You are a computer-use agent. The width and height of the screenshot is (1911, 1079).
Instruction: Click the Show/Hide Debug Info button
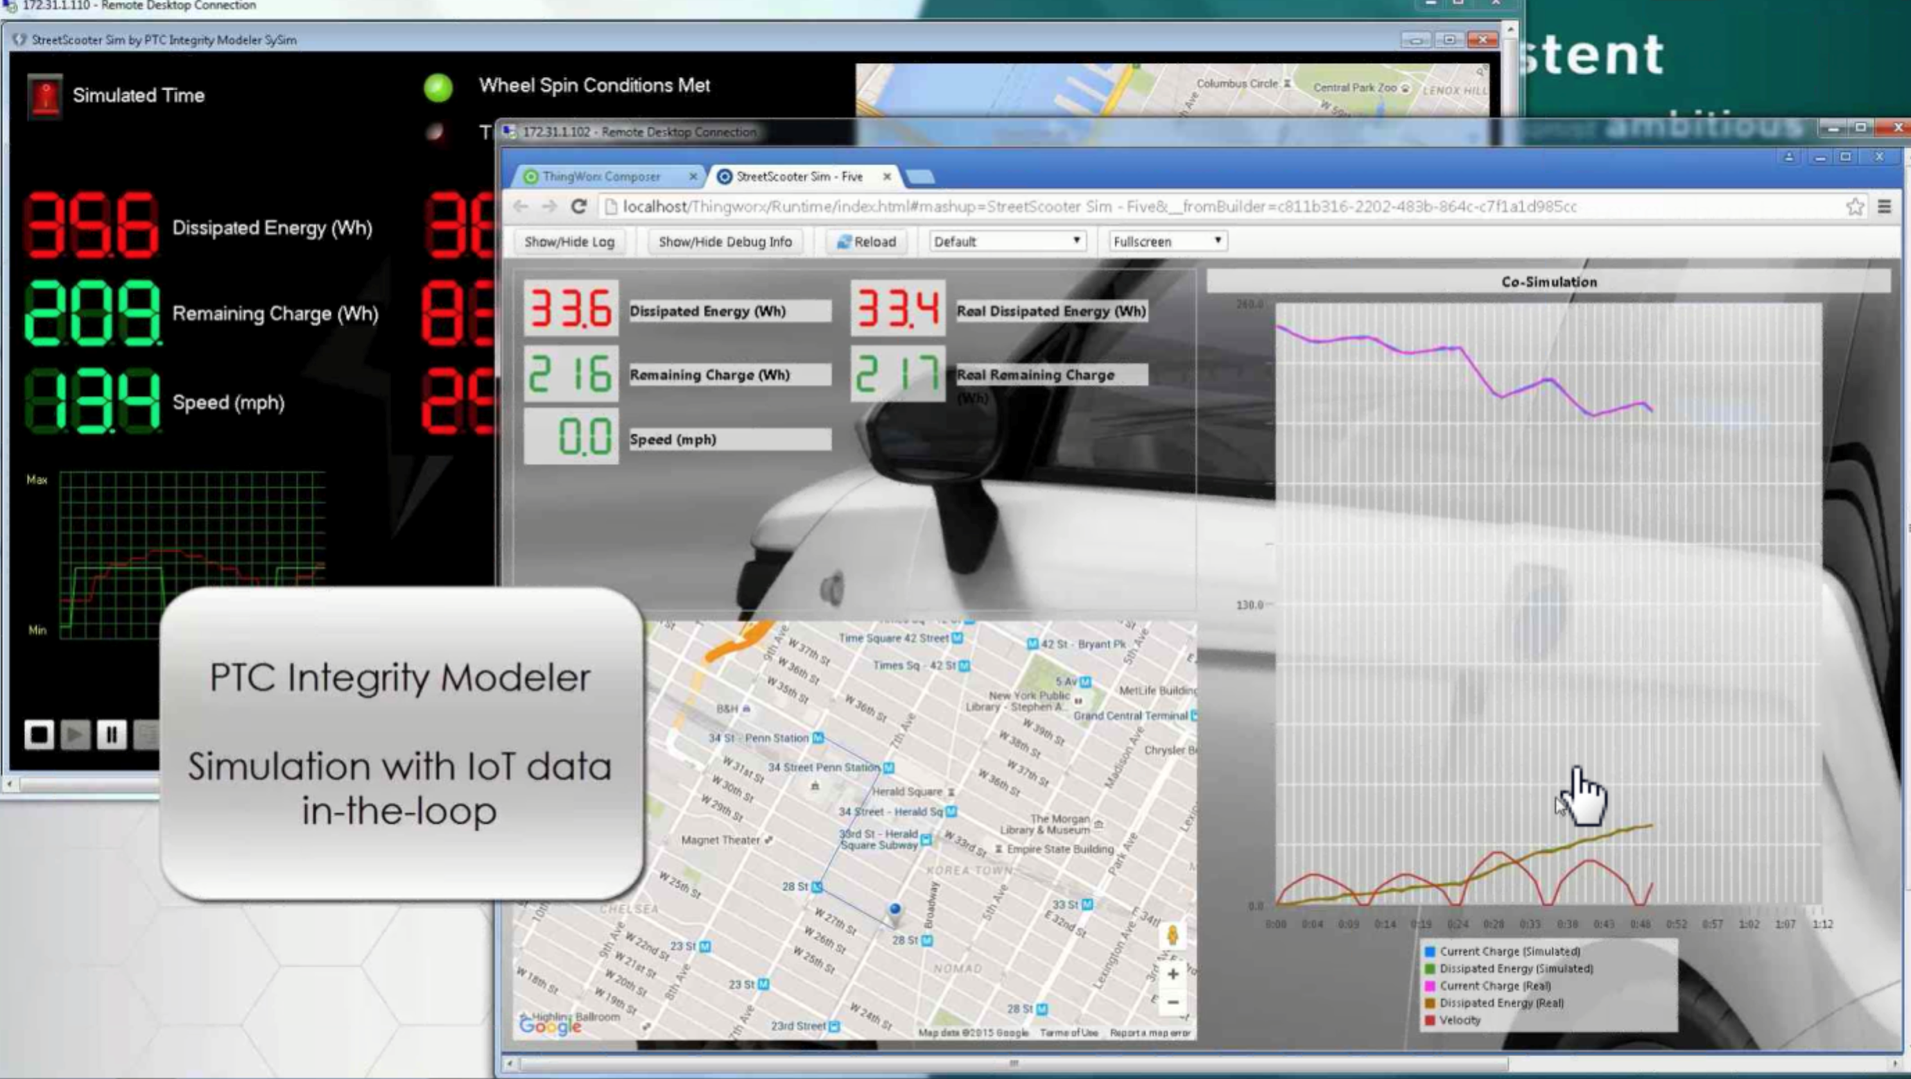[x=725, y=241]
